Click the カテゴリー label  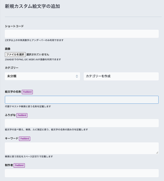tap(12, 68)
